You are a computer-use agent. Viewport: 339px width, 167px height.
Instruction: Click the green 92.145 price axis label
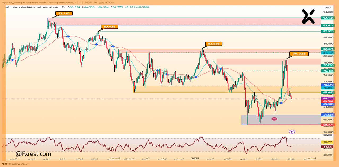(328, 18)
